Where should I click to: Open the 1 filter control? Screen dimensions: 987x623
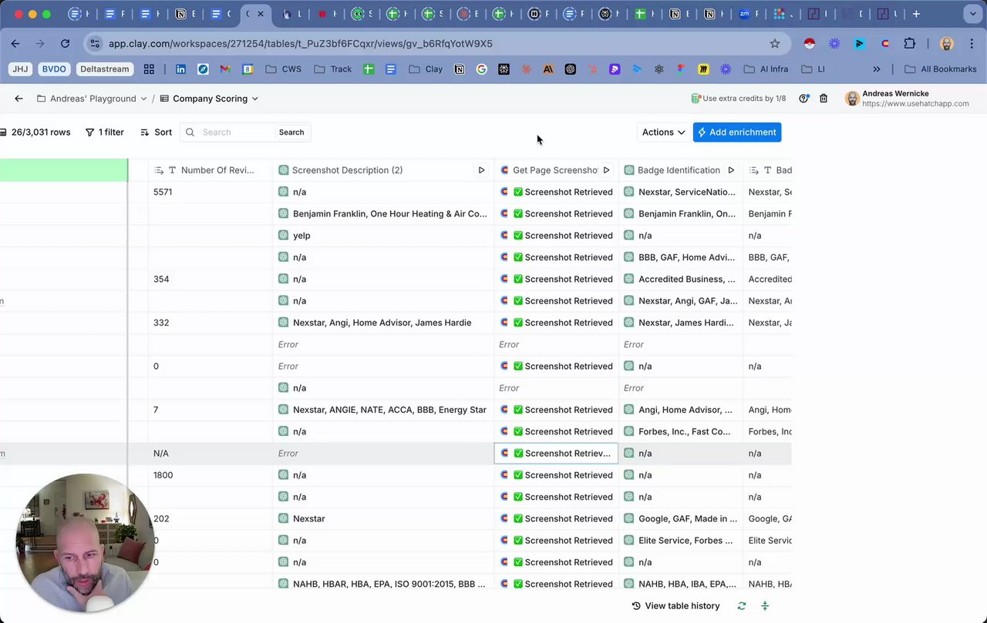pyautogui.click(x=104, y=132)
